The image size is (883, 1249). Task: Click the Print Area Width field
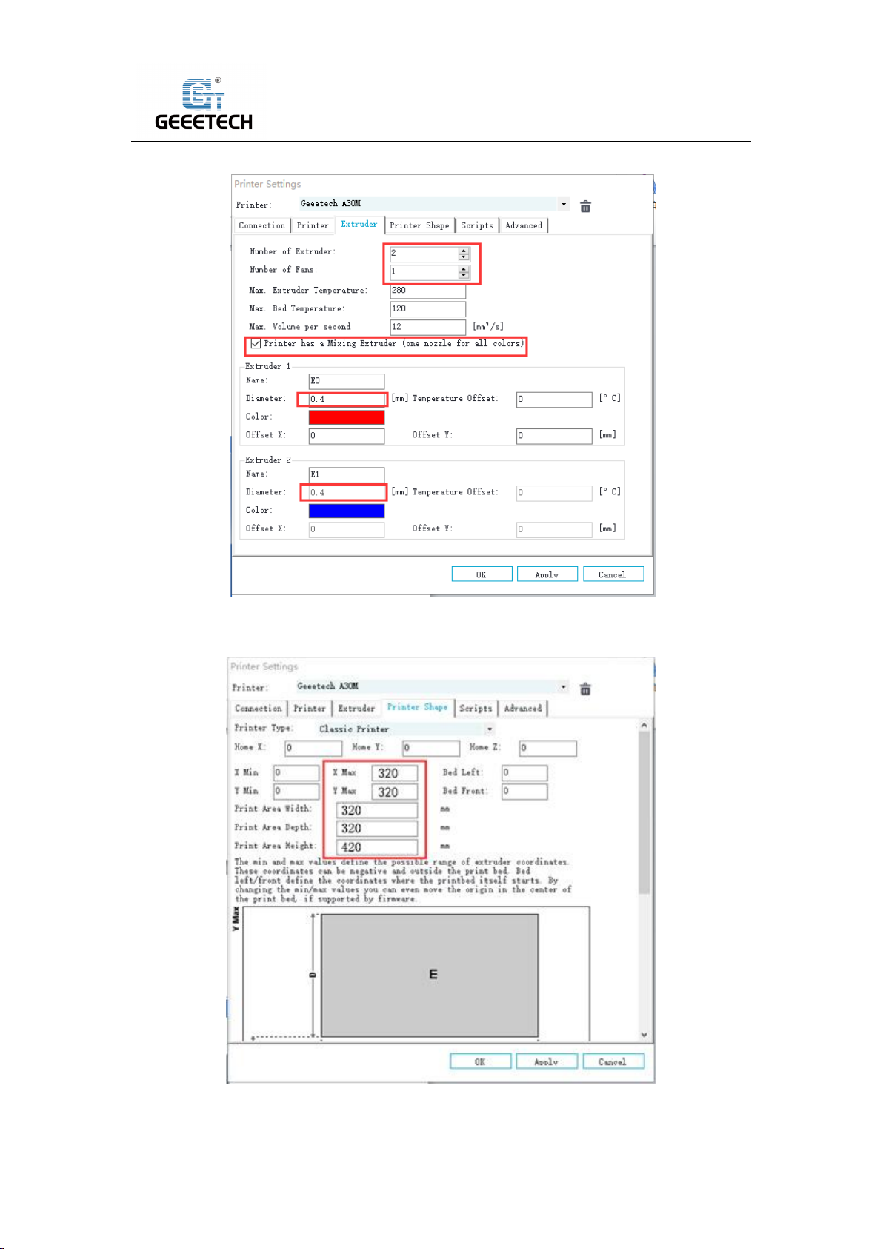click(x=377, y=811)
